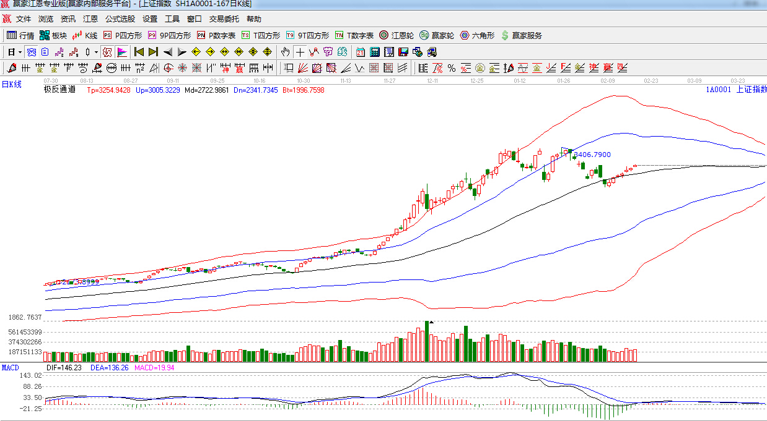Click the floppy disk save icon
The width and height of the screenshot is (767, 421).
point(403,51)
